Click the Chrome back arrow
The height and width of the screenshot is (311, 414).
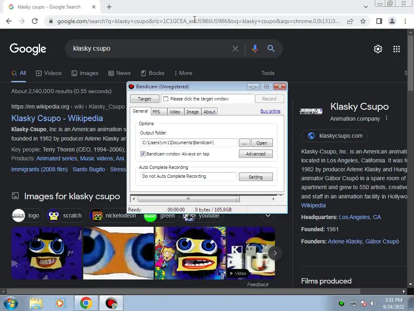click(x=9, y=21)
